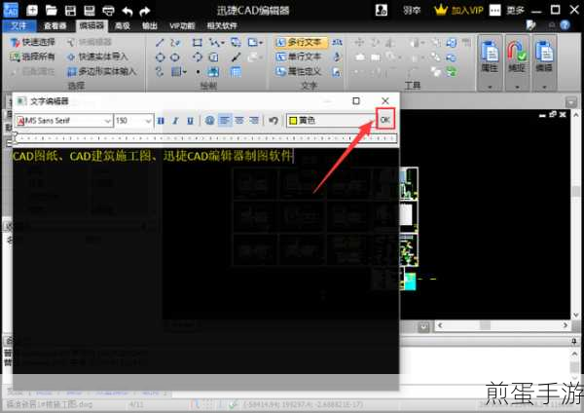Toggle underline in text editor
This screenshot has height=413, width=584.
coord(191,121)
